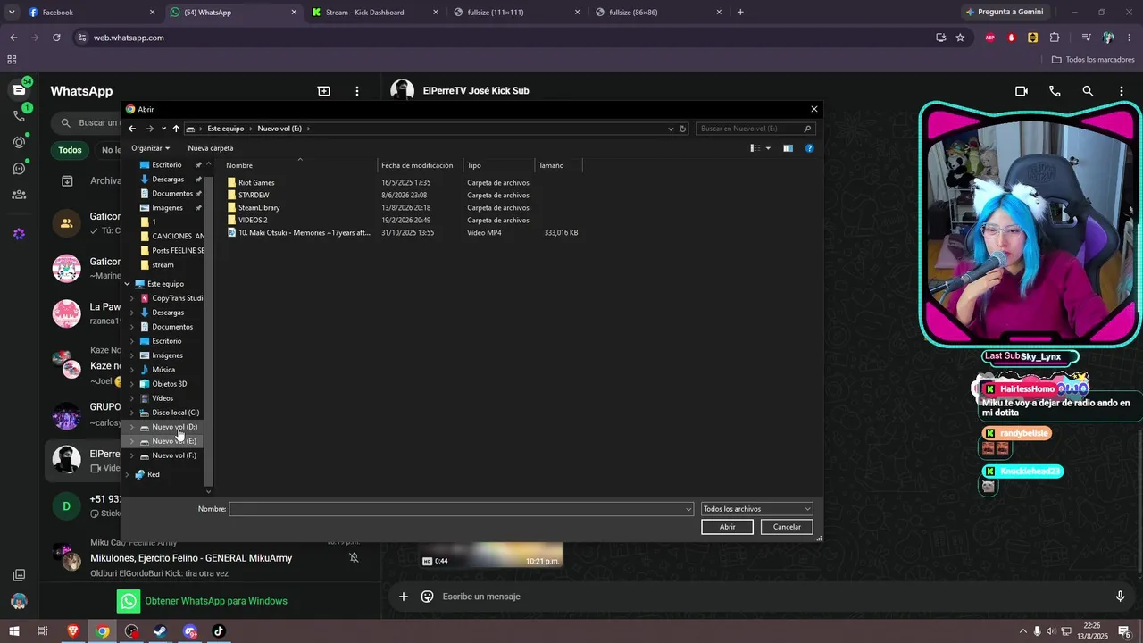The height and width of the screenshot is (643, 1143).
Task: Switch to the fullsize (111×111) tab
Action: pos(517,13)
